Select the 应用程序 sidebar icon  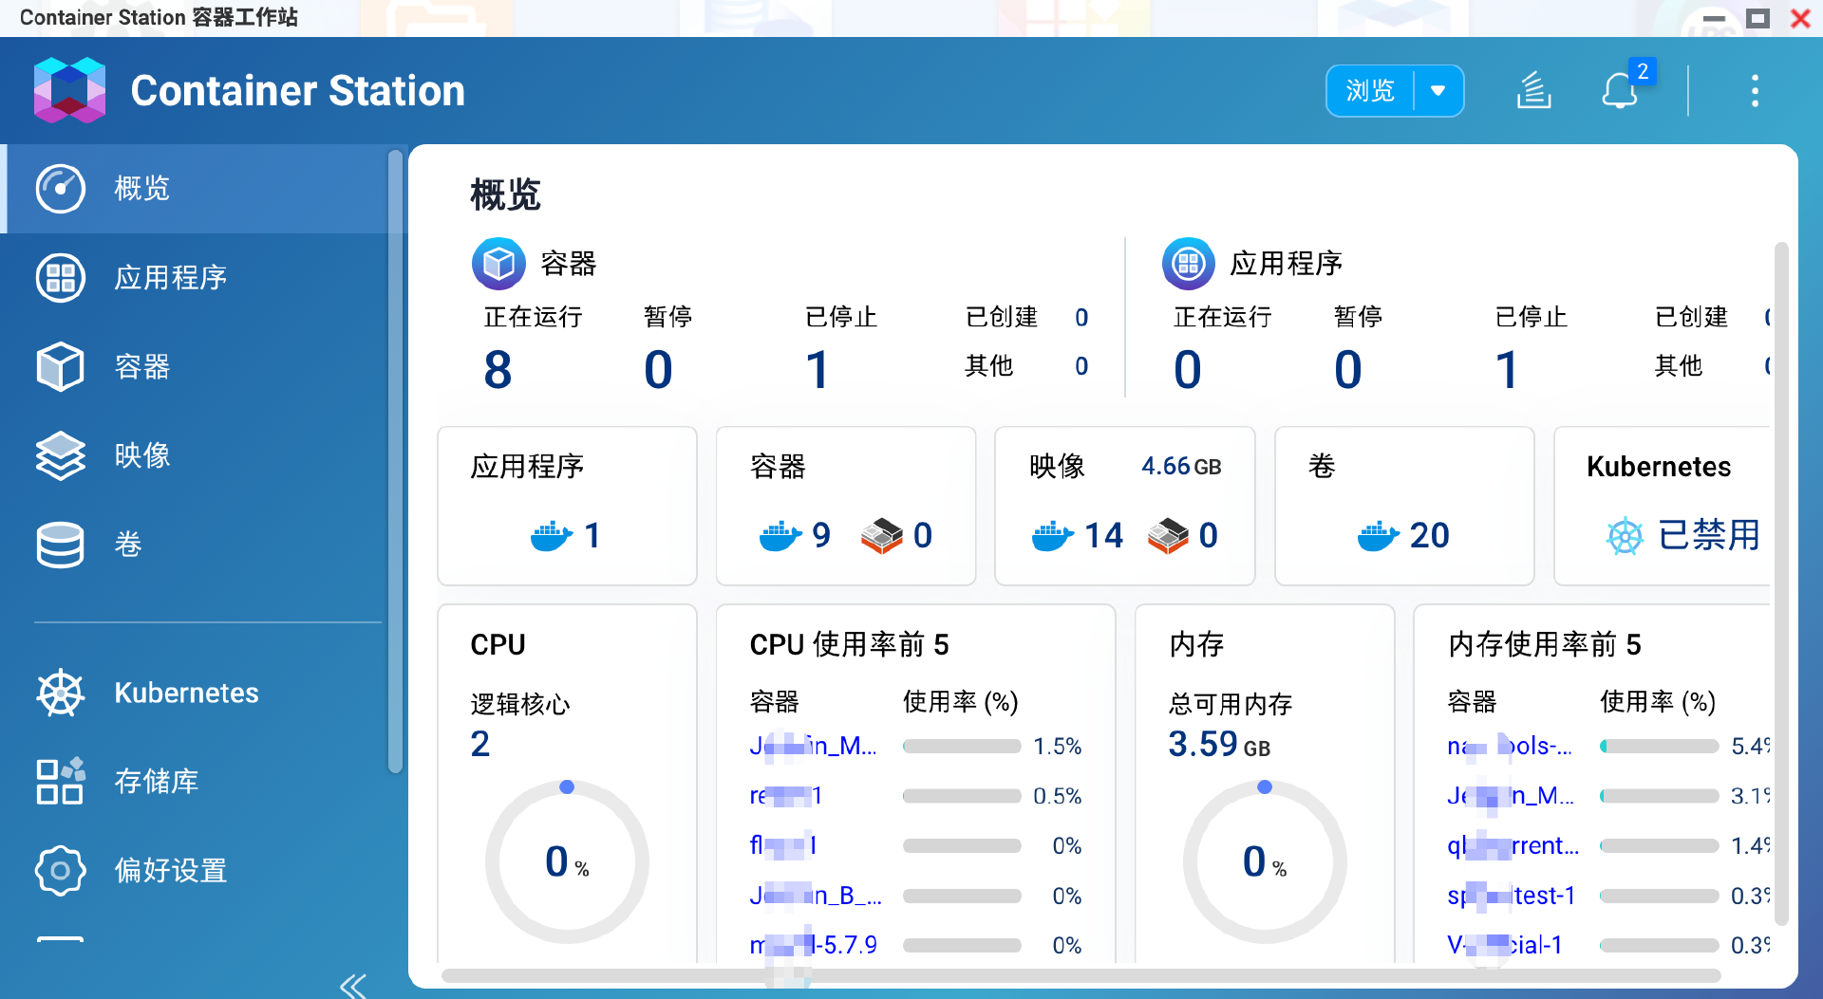point(171,278)
